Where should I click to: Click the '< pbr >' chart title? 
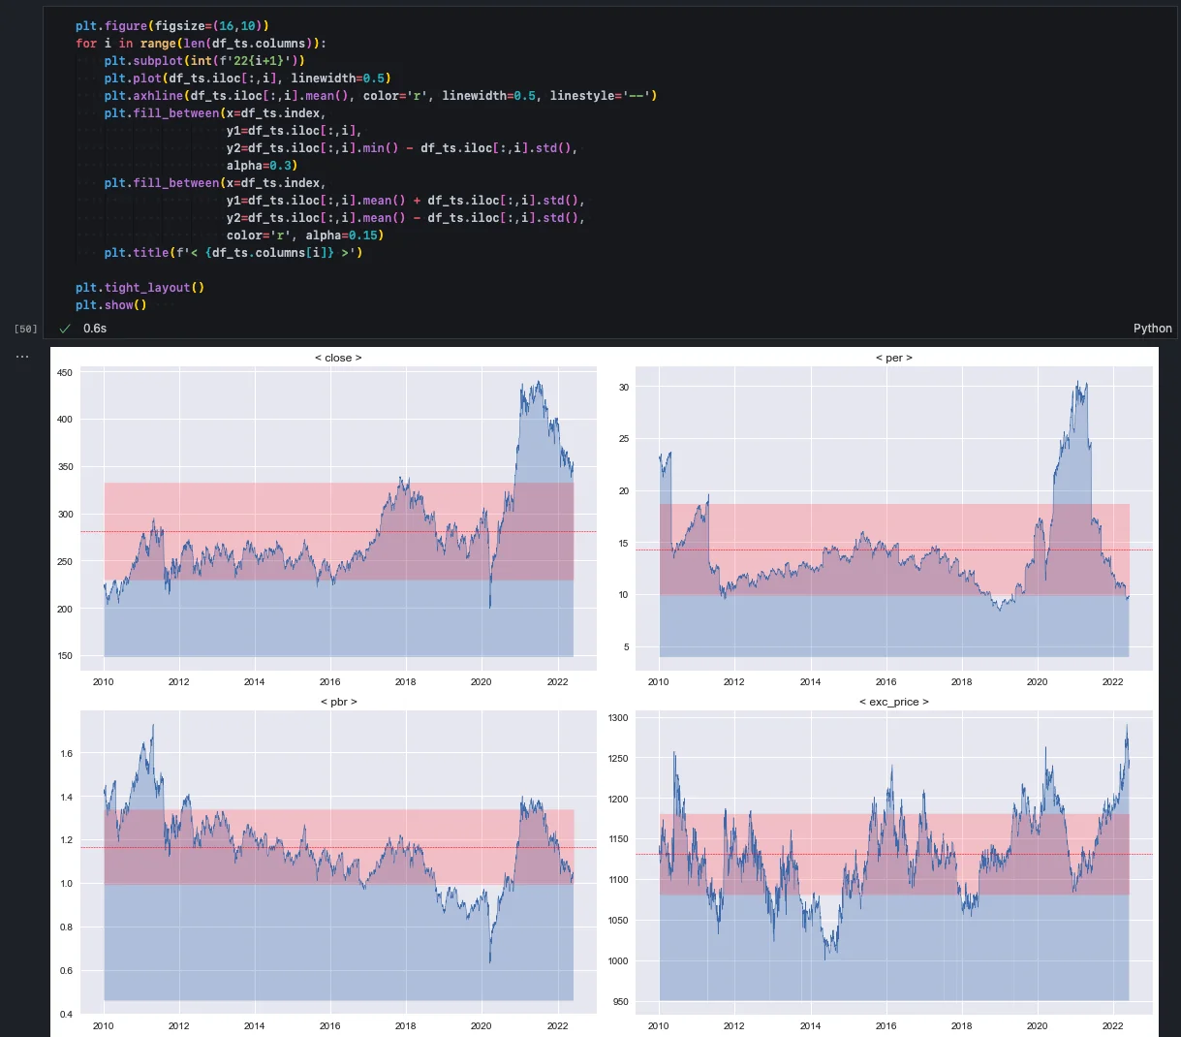(338, 702)
